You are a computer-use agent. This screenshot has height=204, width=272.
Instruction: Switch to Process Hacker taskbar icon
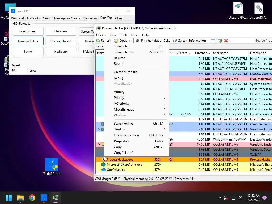[x=56, y=198]
